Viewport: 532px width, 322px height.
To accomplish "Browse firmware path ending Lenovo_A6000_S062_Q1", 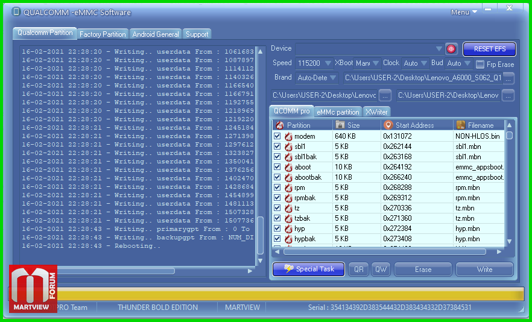I will 508,78.
